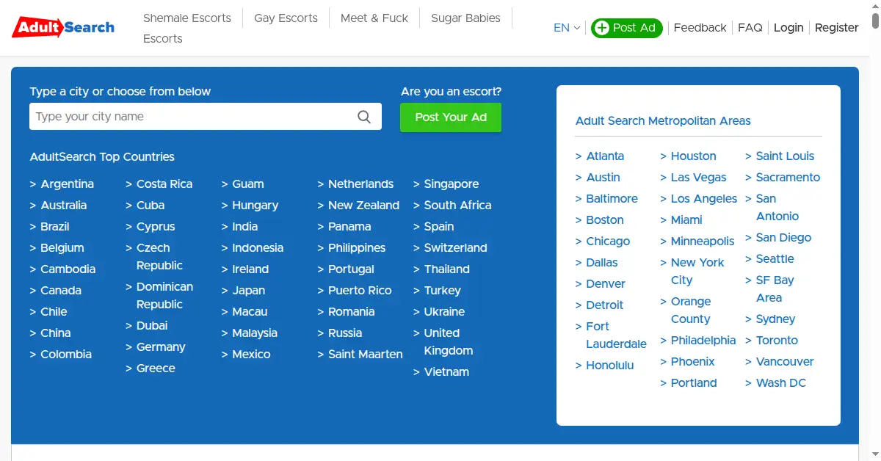Select New Zealand
The width and height of the screenshot is (881, 461).
pyautogui.click(x=363, y=206)
